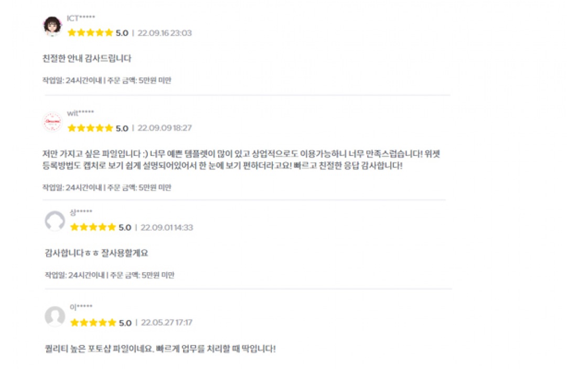Click the wit***** username
This screenshot has width=577, height=369.
tap(80, 114)
